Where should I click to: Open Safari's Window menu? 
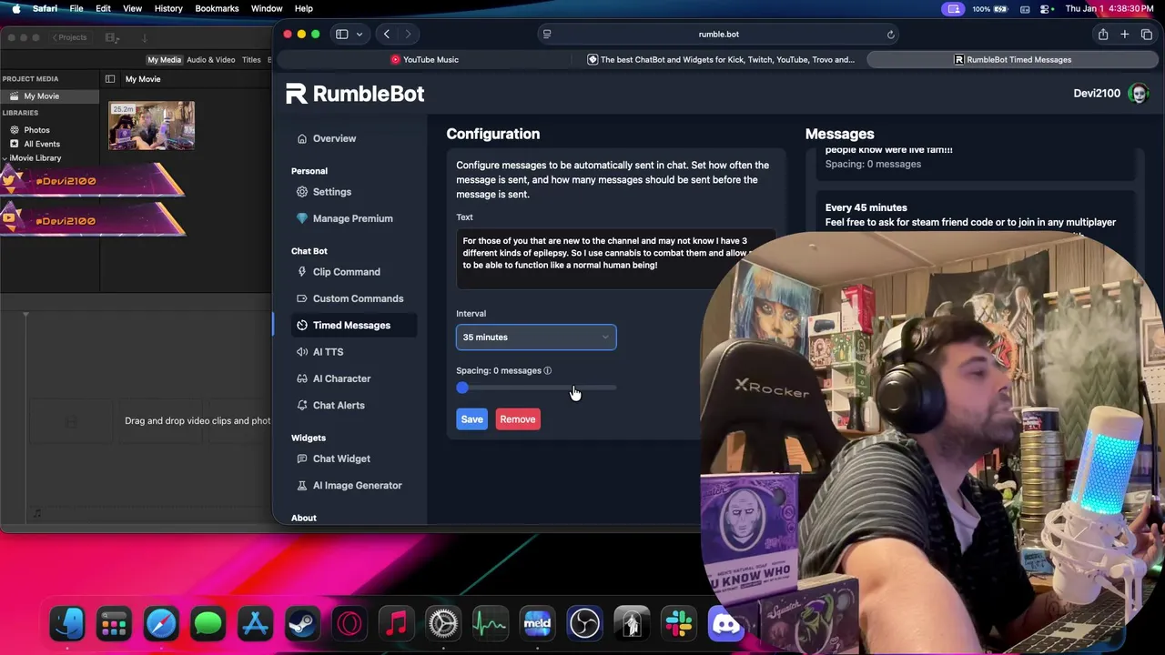pyautogui.click(x=267, y=8)
